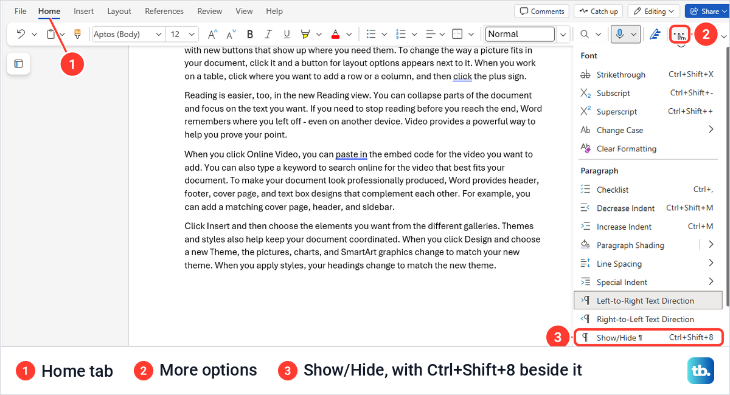Image resolution: width=730 pixels, height=395 pixels.
Task: Open the highlight color dropdown arrow
Action: 319,34
